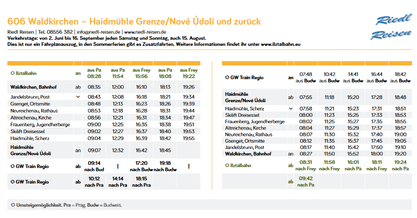This screenshot has width=417, height=218.
Task: Select the 11:18 Haidmühle Grenze/Nové Údolí departure
Action: point(329,97)
